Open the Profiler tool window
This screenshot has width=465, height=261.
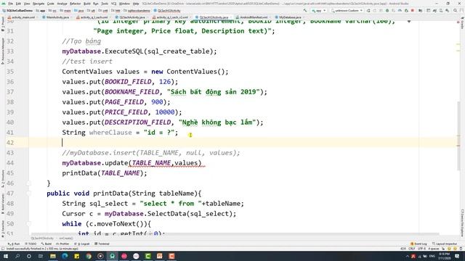(x=62, y=244)
